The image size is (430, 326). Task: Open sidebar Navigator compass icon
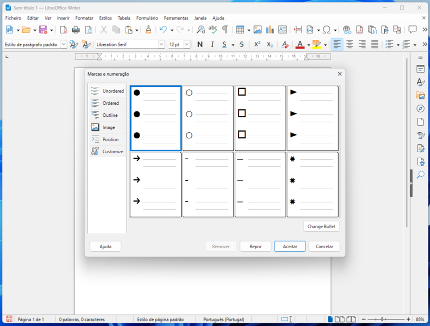420,108
